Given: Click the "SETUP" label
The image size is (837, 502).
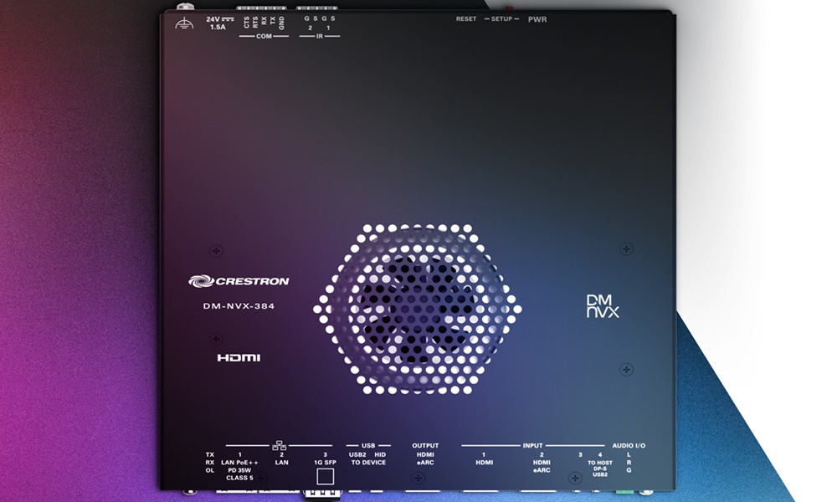Looking at the screenshot, I should [501, 18].
